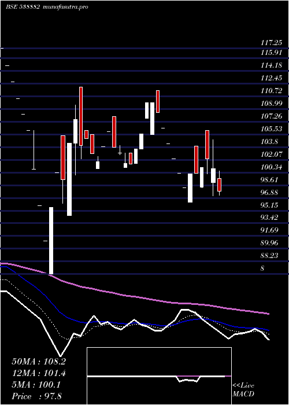This screenshot has height=405, width=289.
Task: Click the 100.34 price axis value
Action: pos(271,167)
